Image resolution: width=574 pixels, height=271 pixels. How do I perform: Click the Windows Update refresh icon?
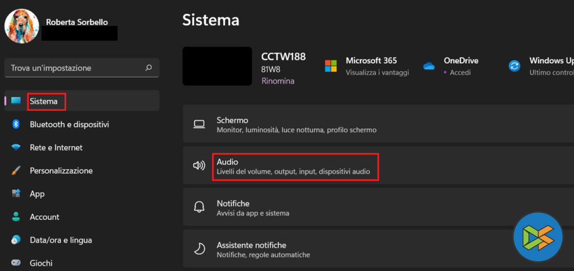click(514, 66)
